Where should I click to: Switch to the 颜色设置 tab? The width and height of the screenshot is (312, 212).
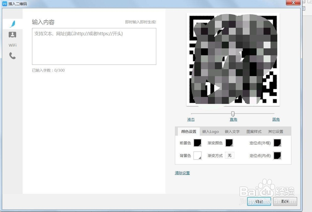pos(189,132)
